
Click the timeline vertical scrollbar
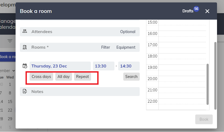[208, 84]
